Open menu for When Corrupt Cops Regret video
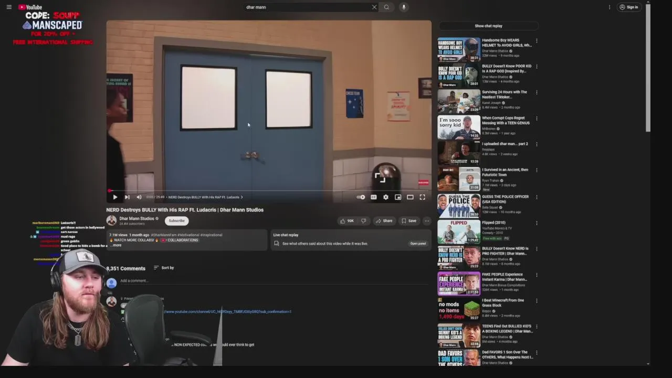This screenshot has width=672, height=378. point(537,119)
